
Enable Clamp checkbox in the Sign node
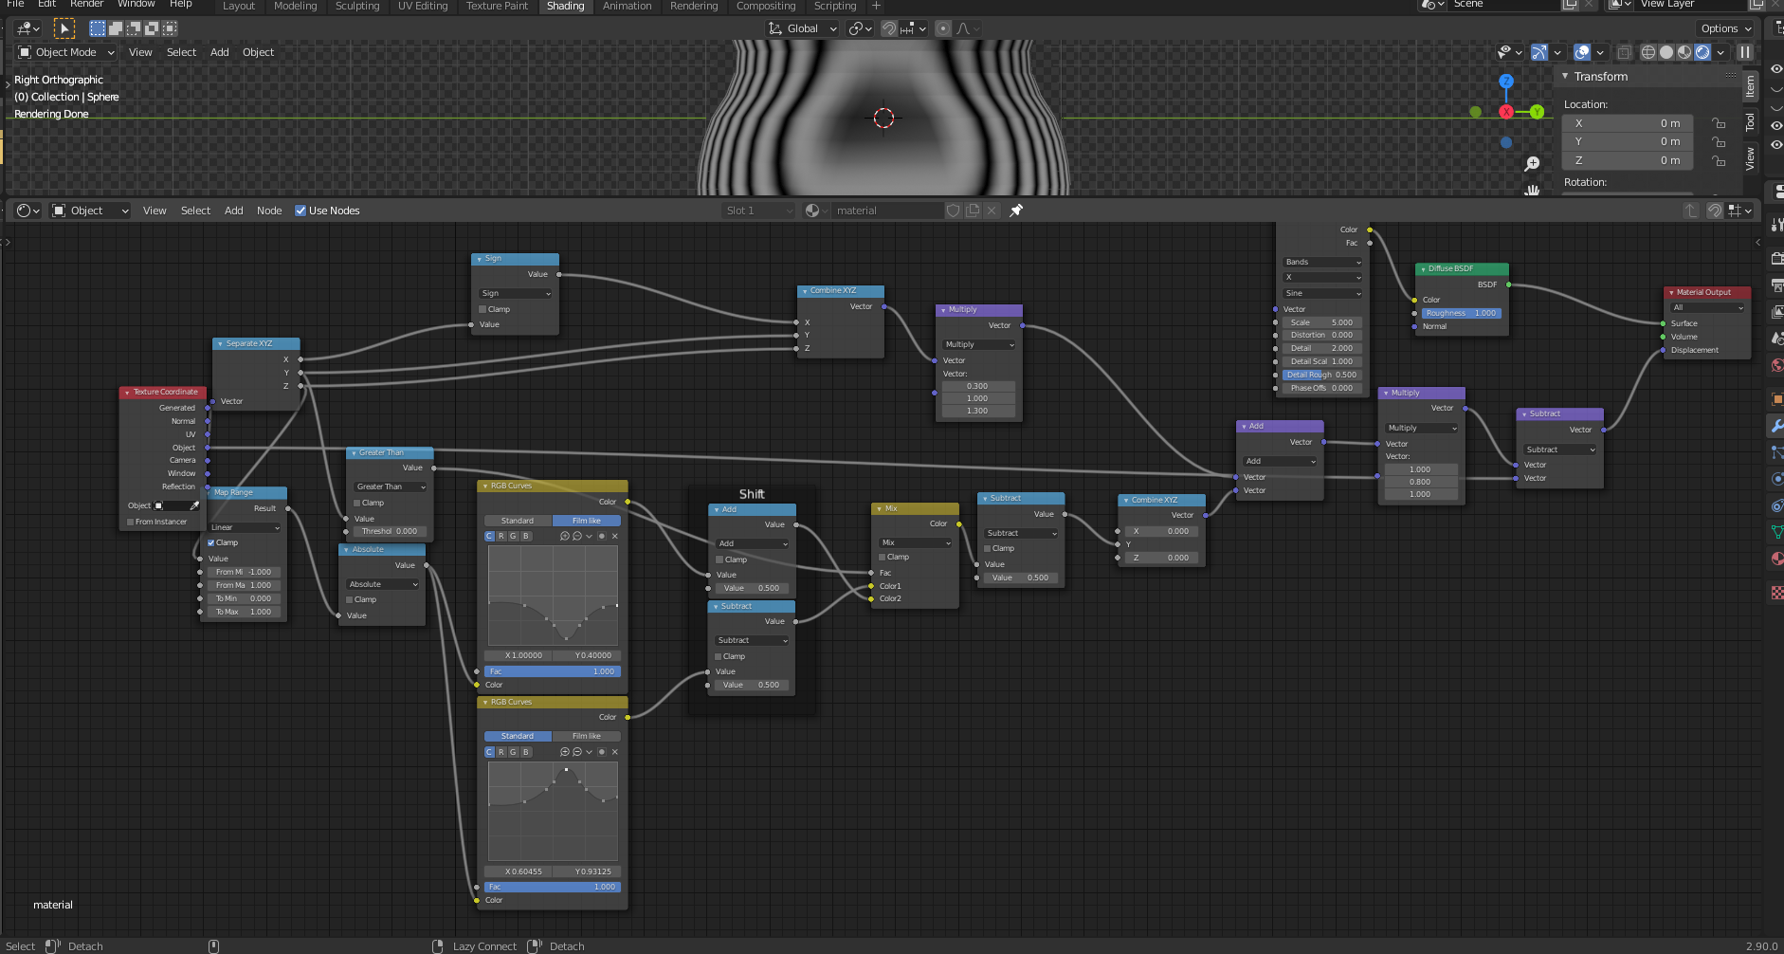coord(482,309)
